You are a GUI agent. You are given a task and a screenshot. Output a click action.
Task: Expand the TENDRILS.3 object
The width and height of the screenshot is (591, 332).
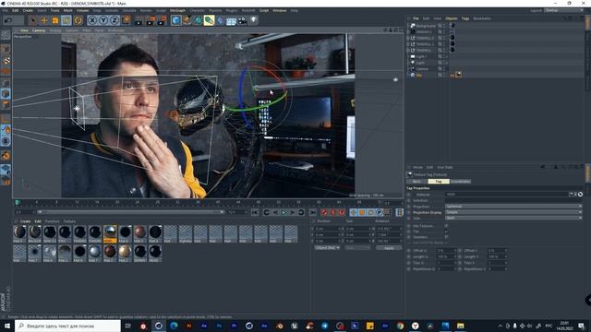click(408, 38)
